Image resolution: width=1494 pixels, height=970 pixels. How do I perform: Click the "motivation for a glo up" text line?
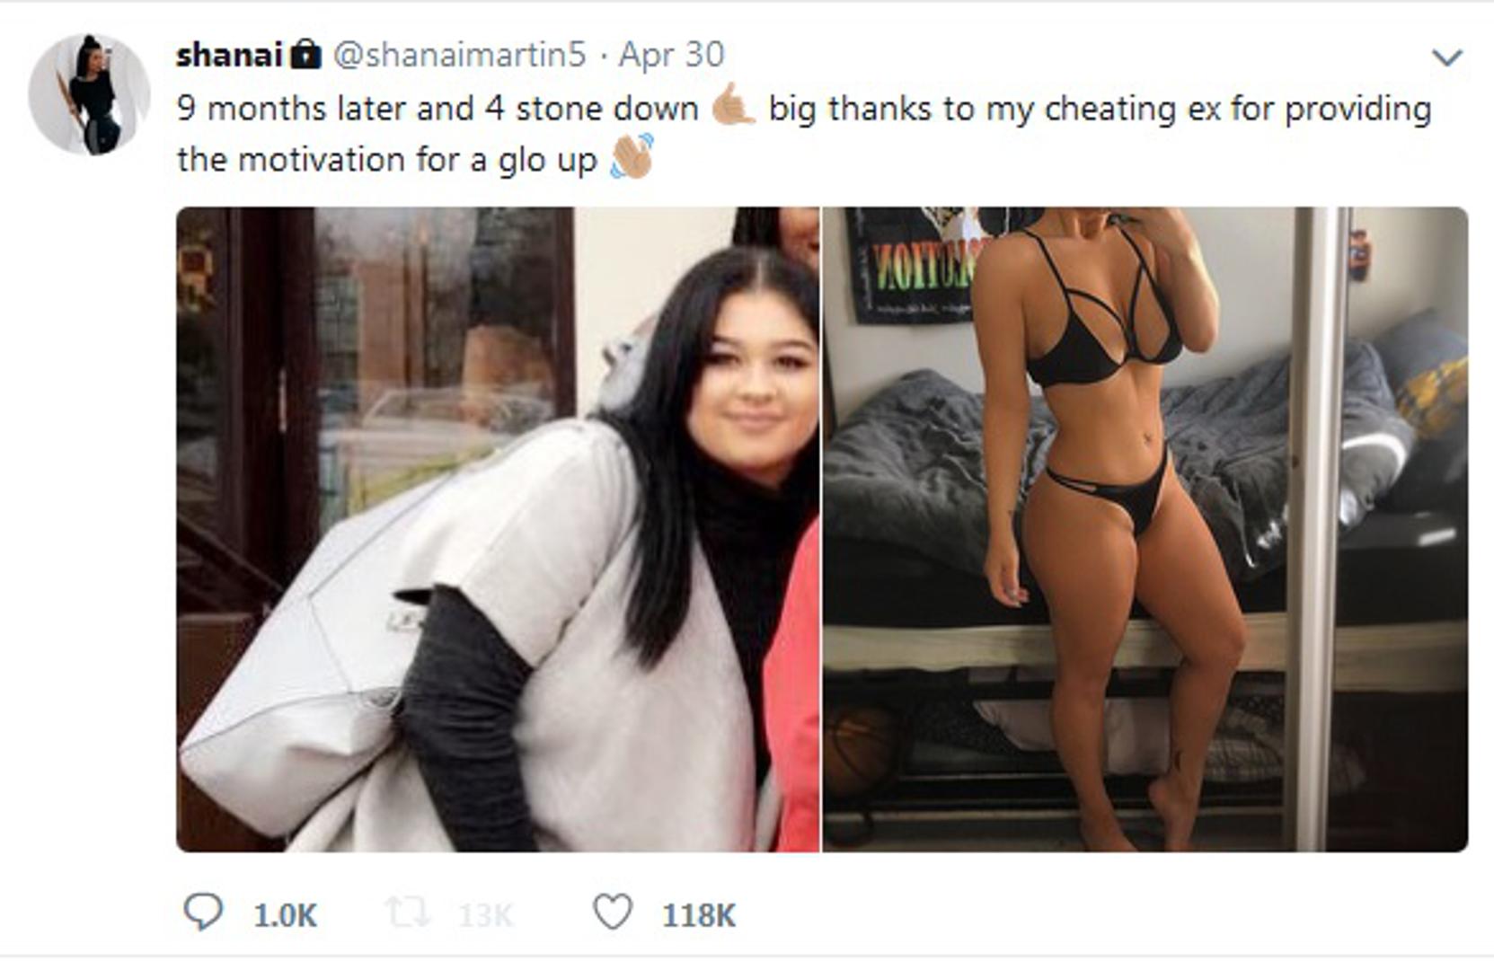[x=418, y=160]
